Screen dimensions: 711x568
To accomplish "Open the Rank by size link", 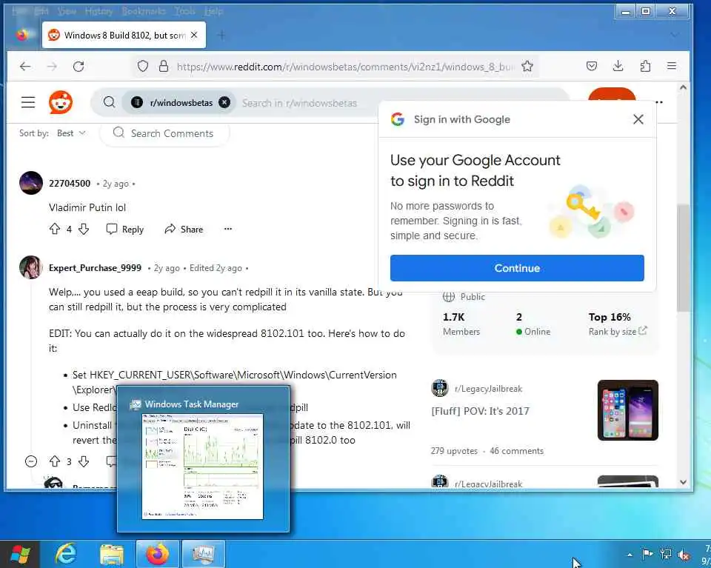I will 618,331.
